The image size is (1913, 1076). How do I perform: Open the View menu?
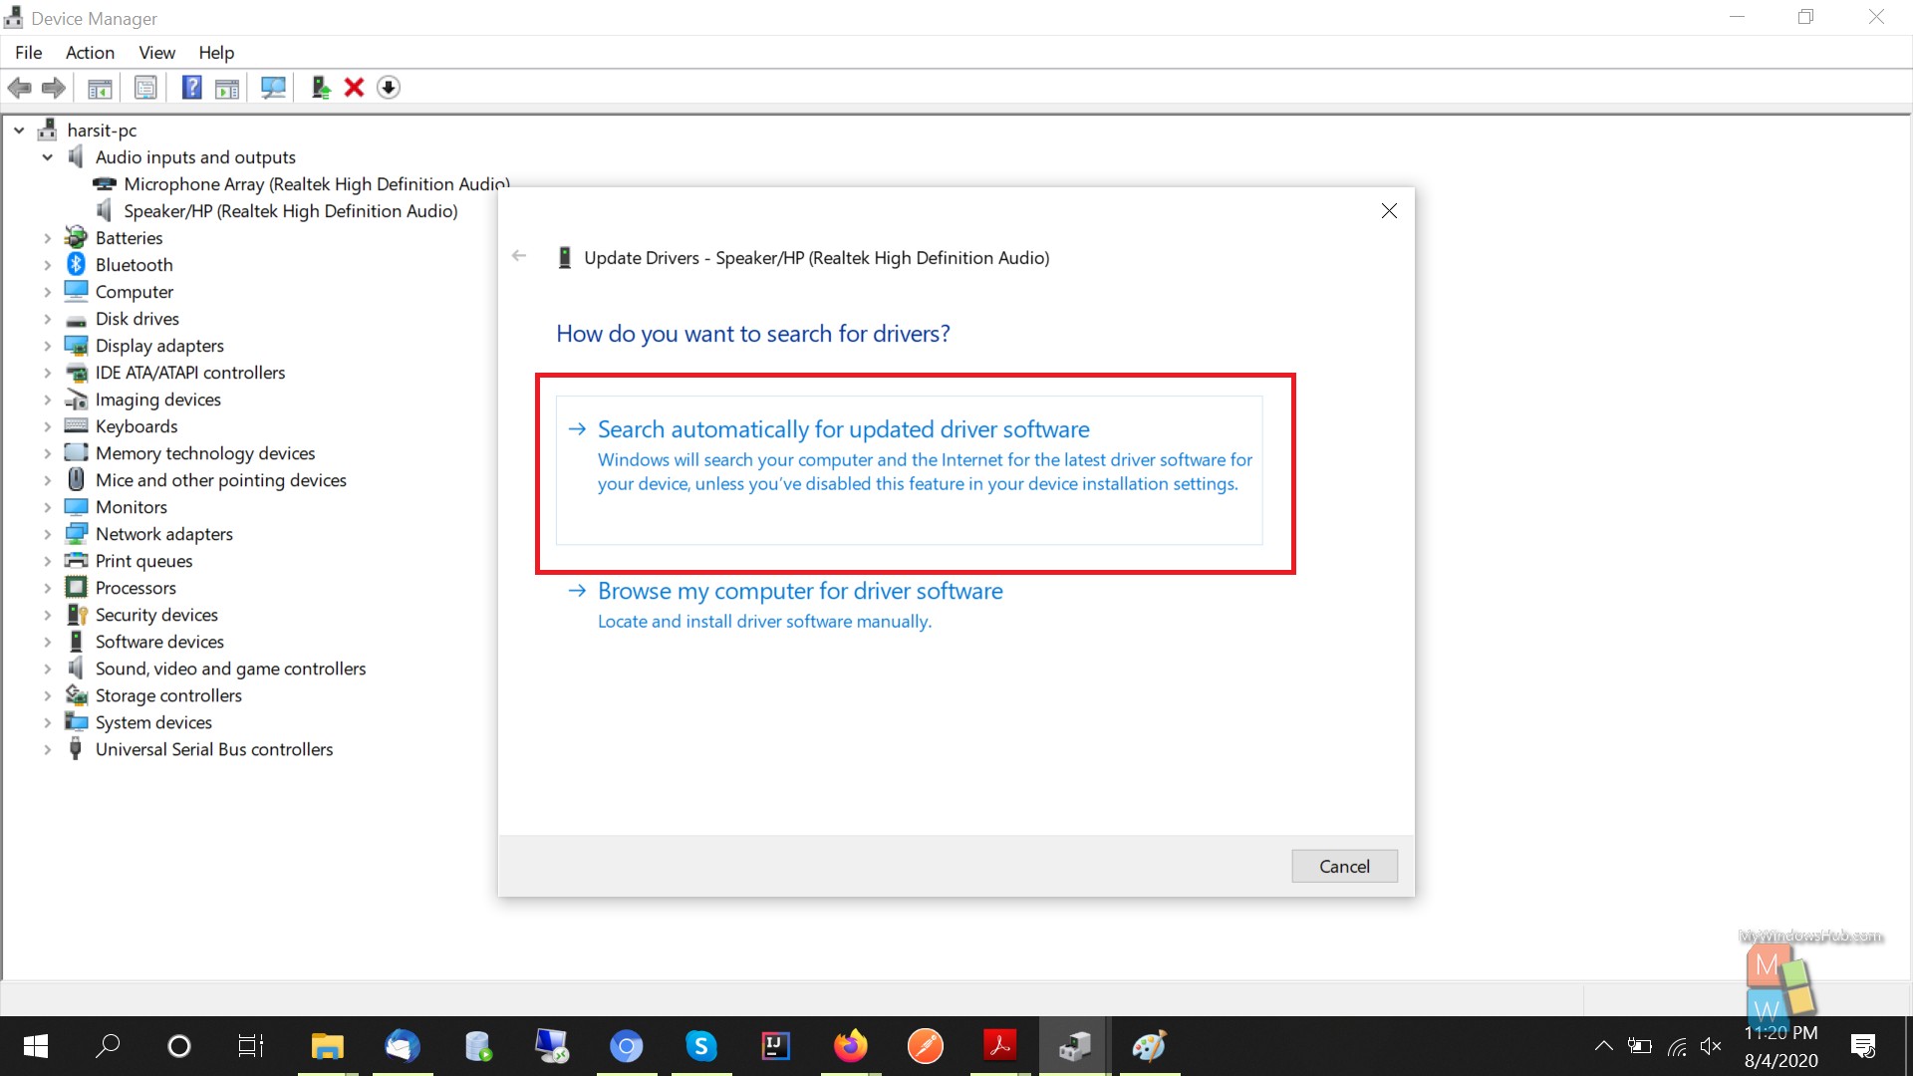pos(156,53)
